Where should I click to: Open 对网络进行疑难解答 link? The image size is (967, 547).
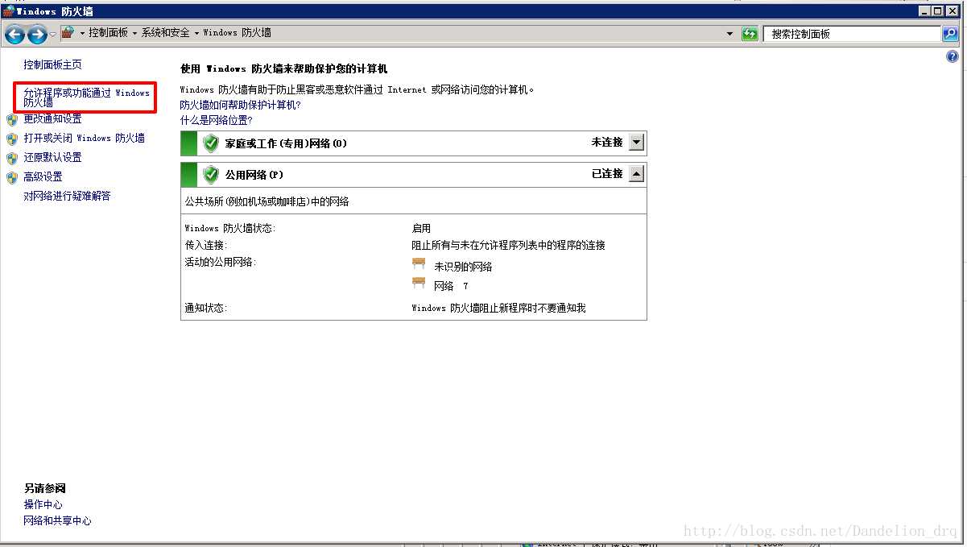click(67, 196)
